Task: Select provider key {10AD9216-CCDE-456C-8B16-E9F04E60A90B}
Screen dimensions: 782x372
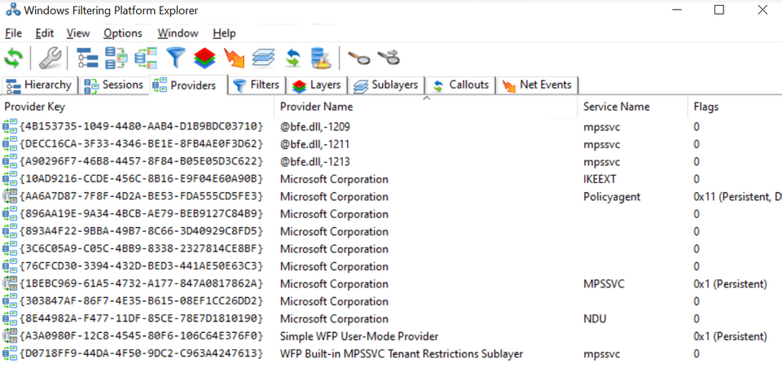Action: (x=141, y=179)
